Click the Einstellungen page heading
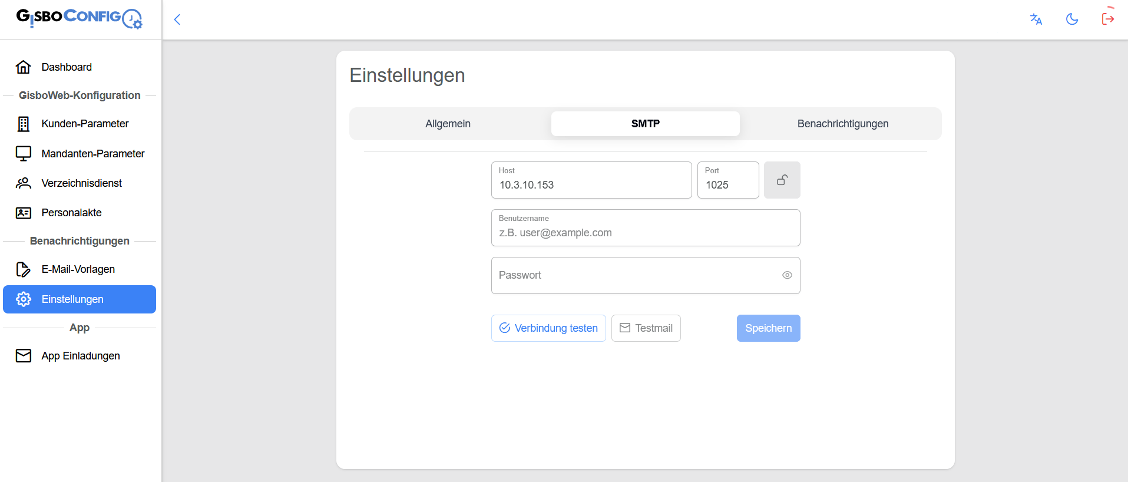The width and height of the screenshot is (1128, 482). tap(408, 75)
